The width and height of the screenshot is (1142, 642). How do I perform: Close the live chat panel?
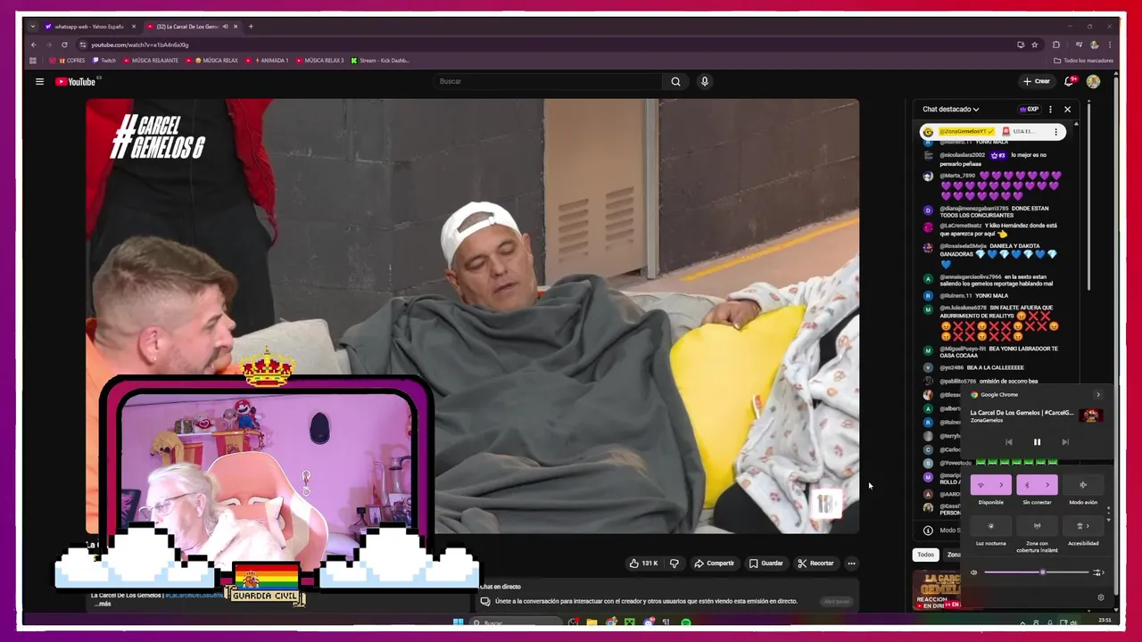point(1067,109)
